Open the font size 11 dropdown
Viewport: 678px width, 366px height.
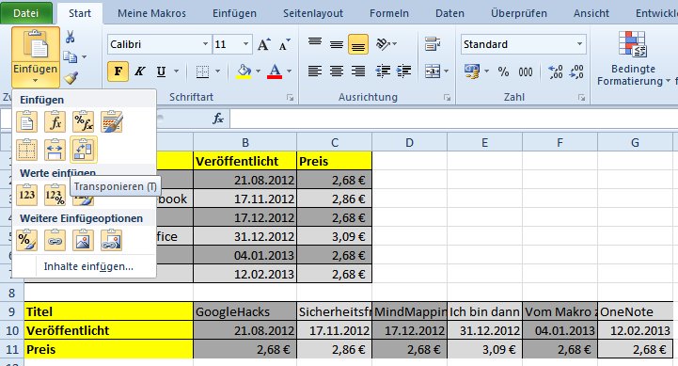(x=245, y=44)
